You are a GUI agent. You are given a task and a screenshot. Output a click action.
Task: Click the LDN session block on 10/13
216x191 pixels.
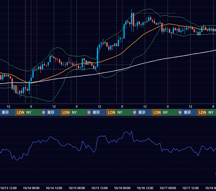coord(20,112)
